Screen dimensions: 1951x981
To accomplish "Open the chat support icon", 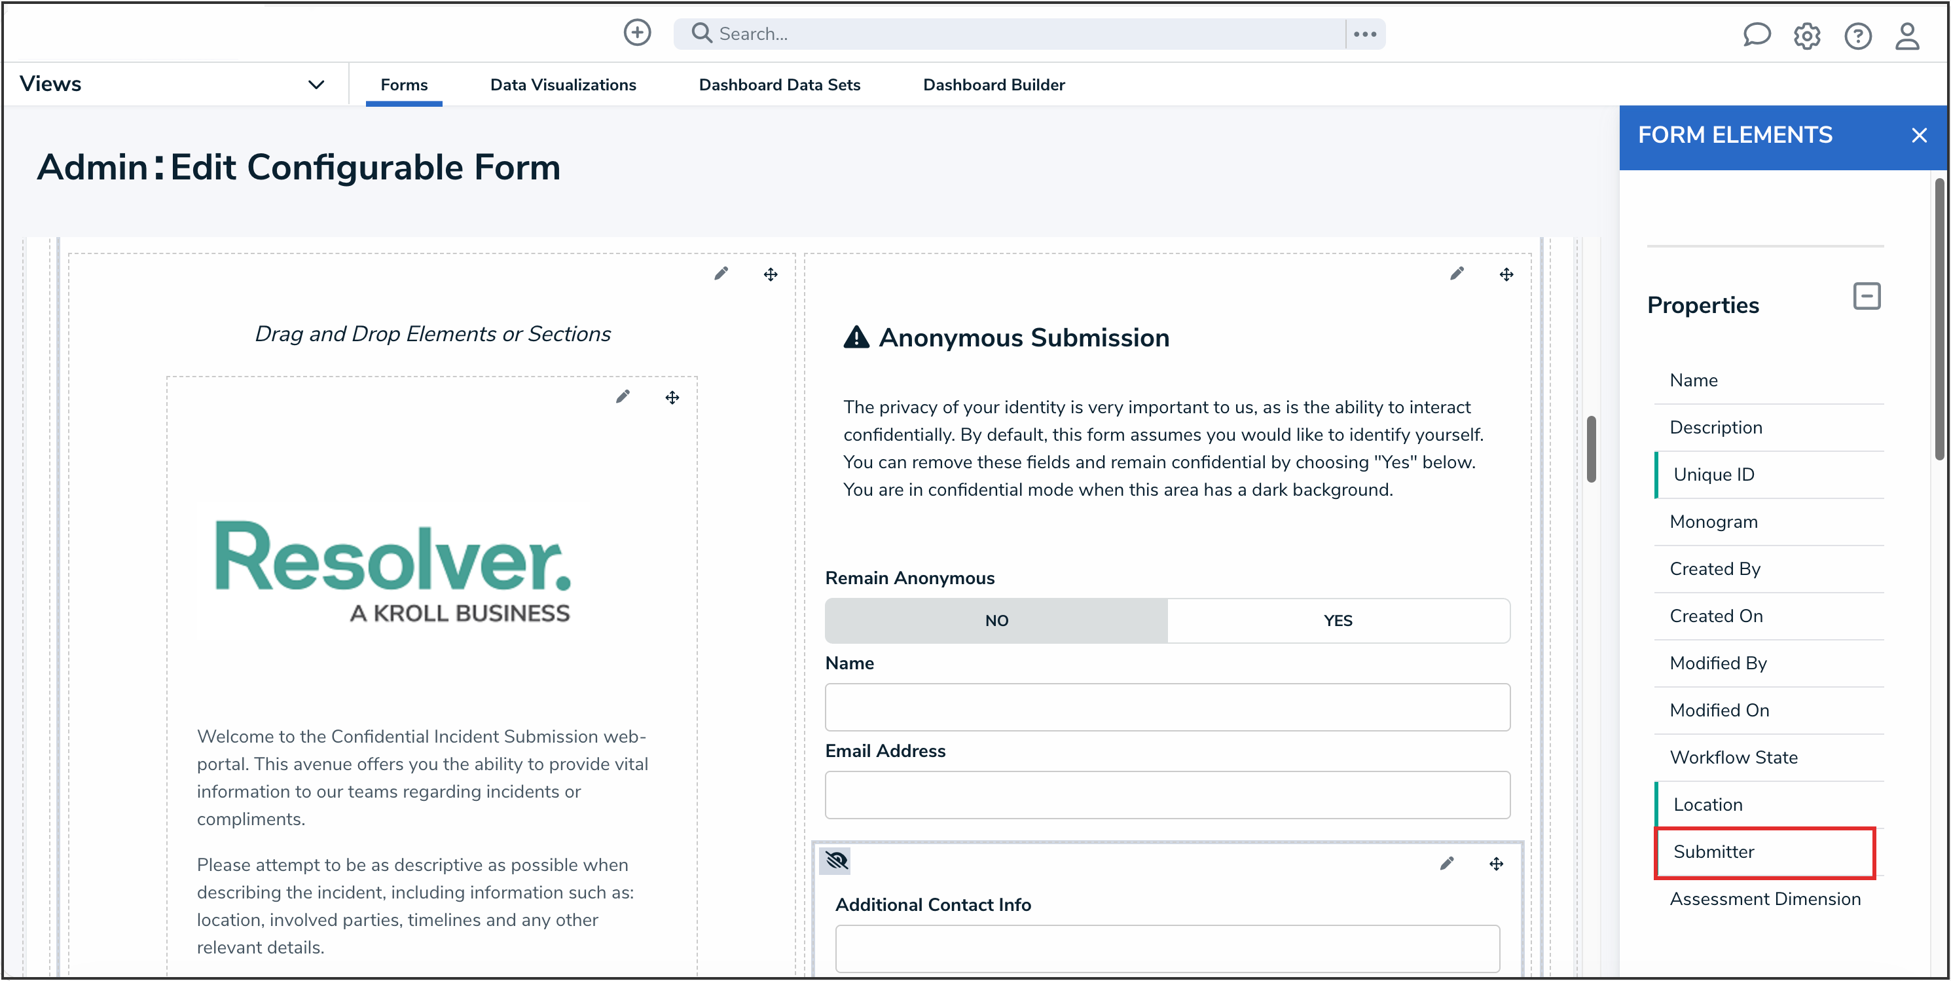I will pos(1757,35).
